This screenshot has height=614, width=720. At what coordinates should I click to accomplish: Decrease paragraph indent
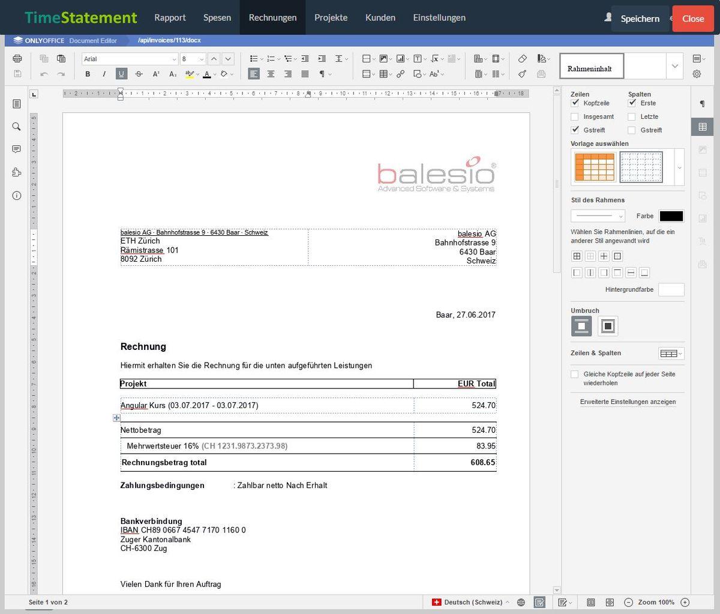(x=305, y=59)
